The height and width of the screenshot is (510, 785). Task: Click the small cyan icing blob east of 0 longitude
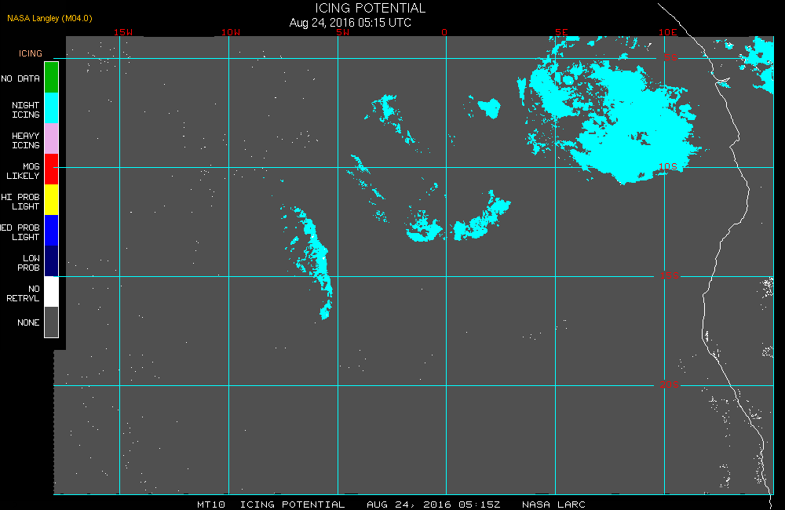[x=489, y=107]
